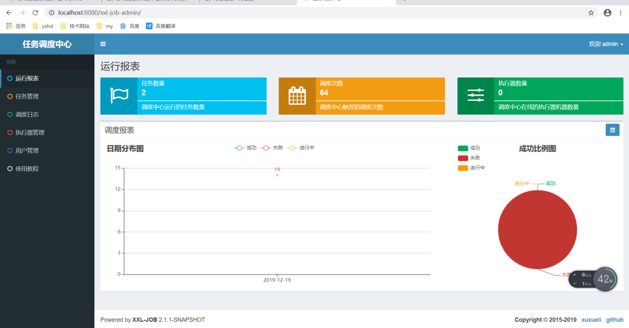Click the 执行器数量 value 0
This screenshot has height=328, width=629.
point(500,93)
